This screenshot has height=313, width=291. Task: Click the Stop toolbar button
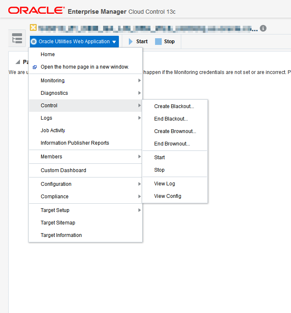point(165,42)
